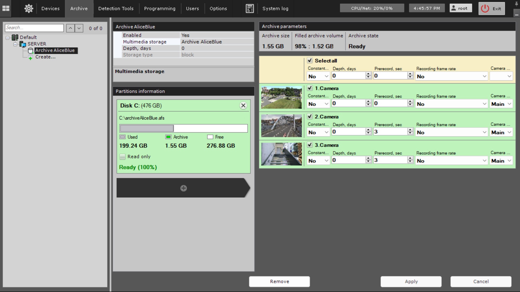520x292 pixels.
Task: Click the Remove button
Action: (x=279, y=281)
